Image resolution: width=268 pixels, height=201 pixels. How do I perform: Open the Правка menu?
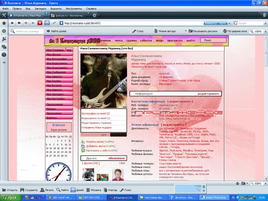pyautogui.click(x=17, y=8)
